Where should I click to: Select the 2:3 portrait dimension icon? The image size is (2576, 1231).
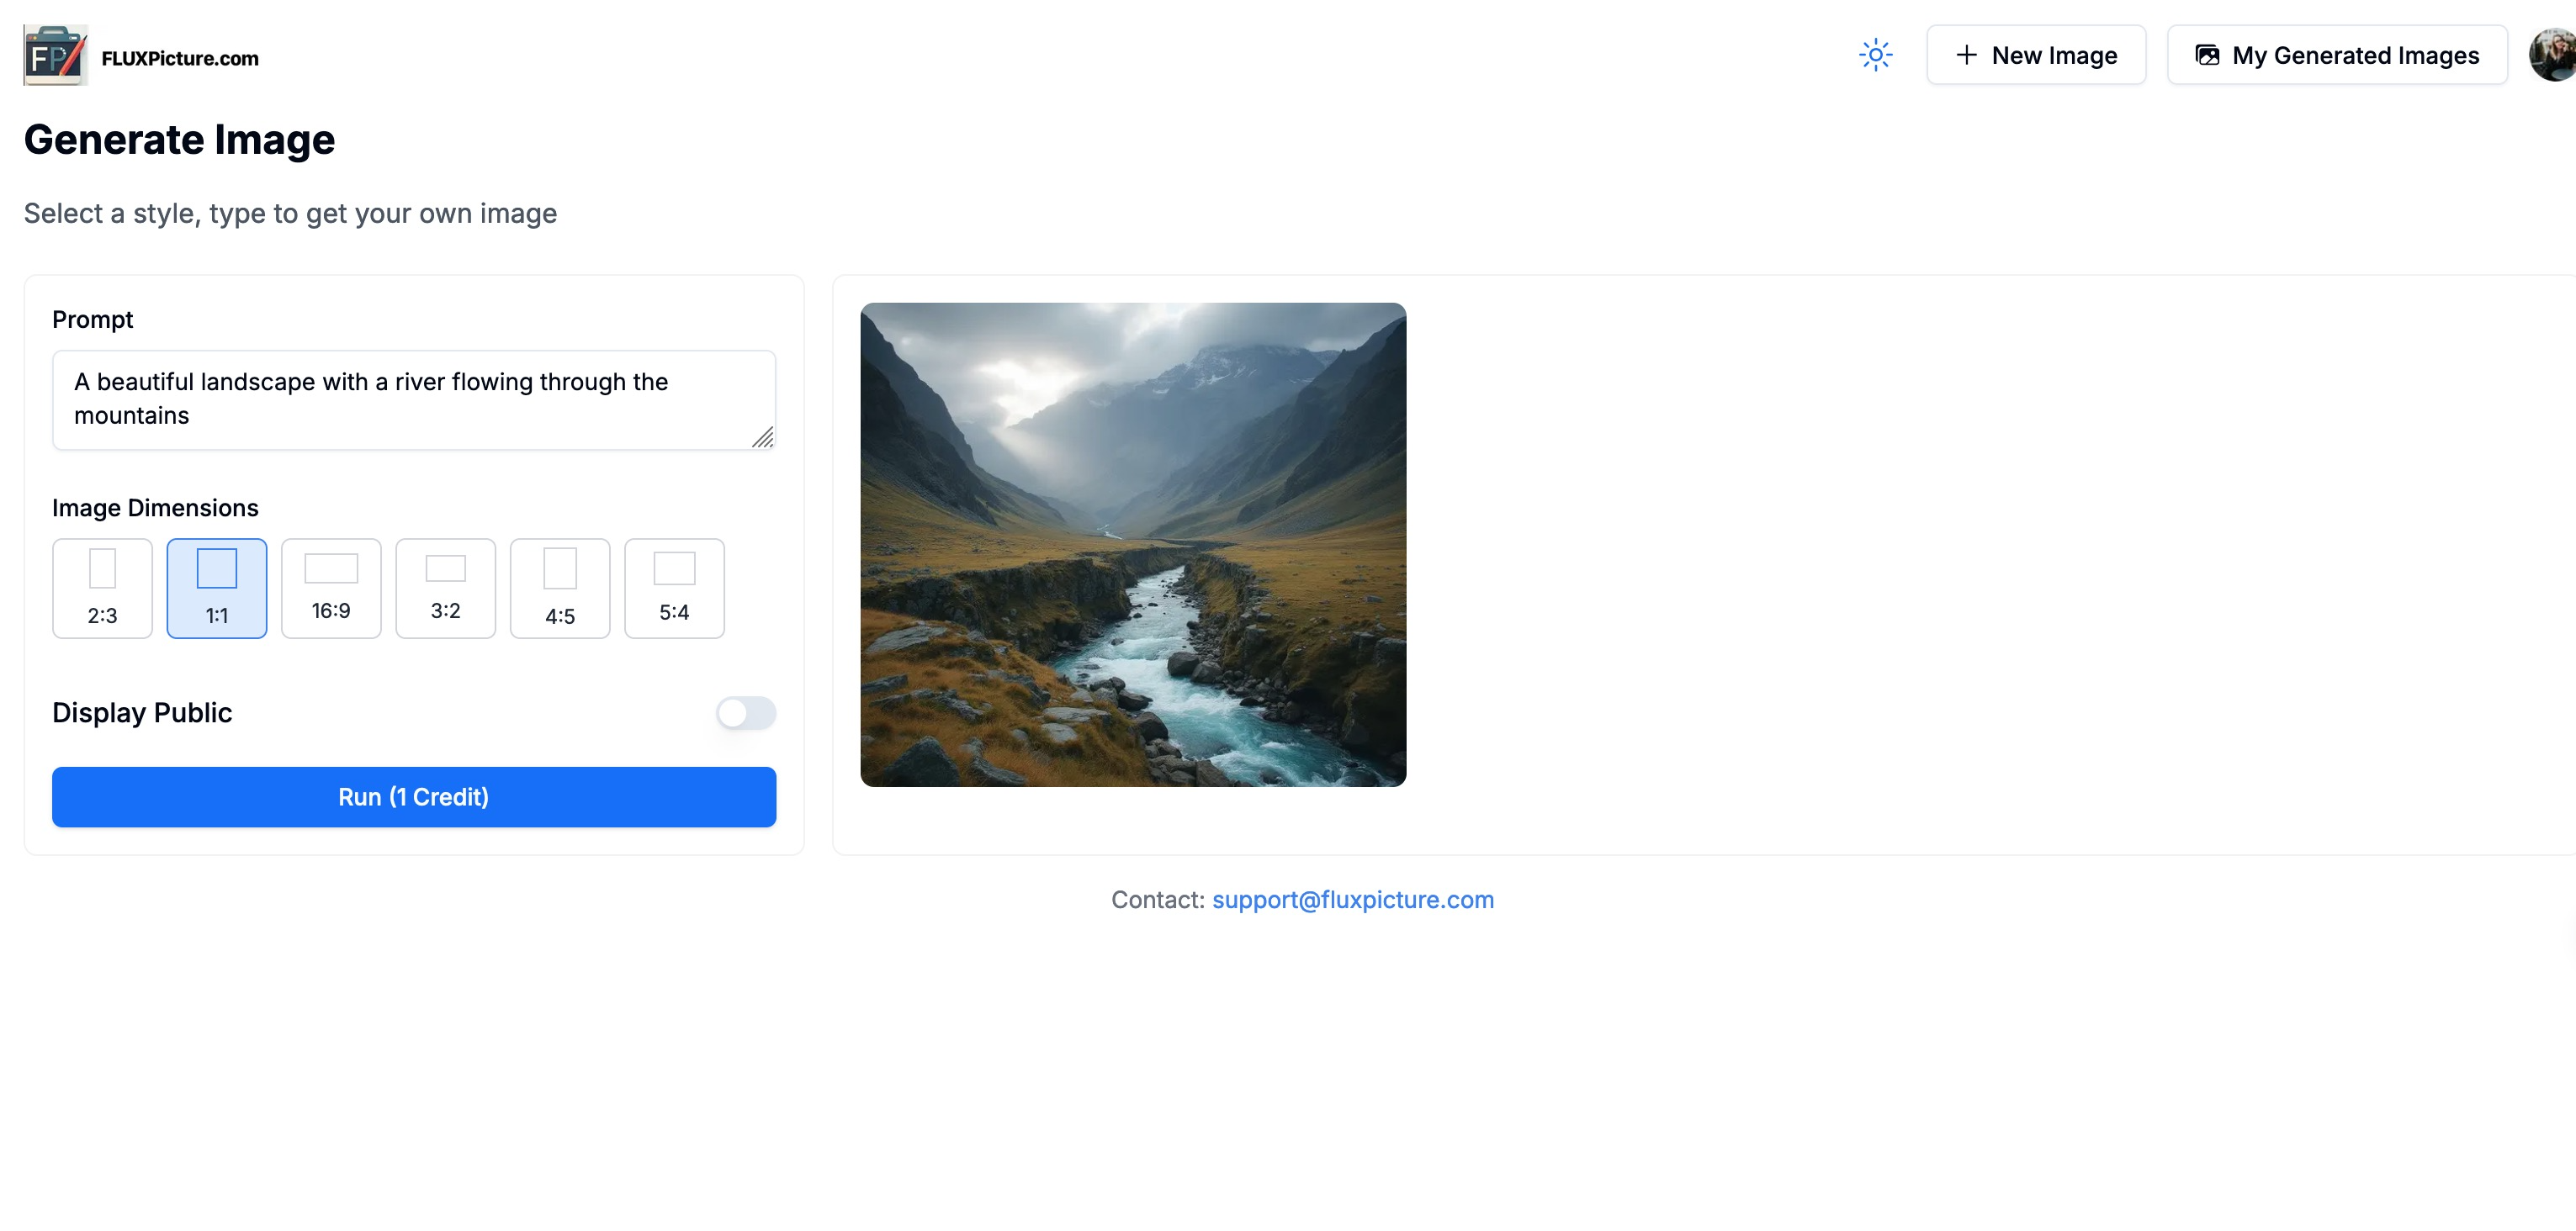pyautogui.click(x=102, y=568)
